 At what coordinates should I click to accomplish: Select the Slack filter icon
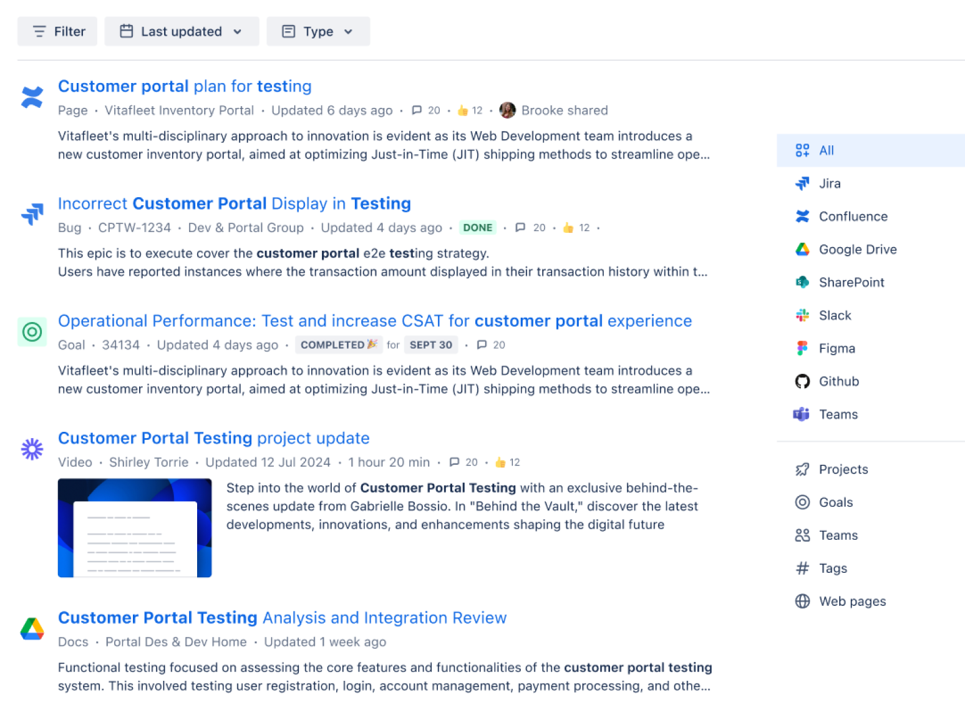point(802,315)
